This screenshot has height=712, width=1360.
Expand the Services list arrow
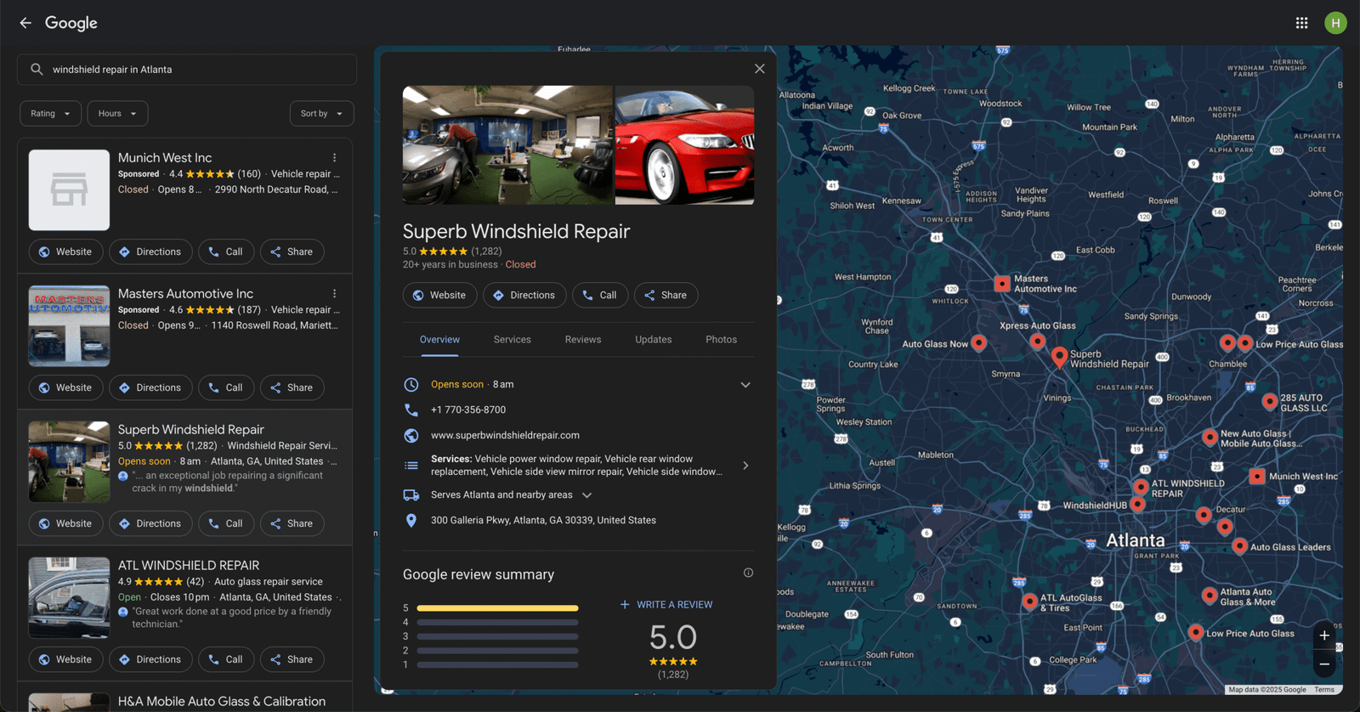coord(745,466)
